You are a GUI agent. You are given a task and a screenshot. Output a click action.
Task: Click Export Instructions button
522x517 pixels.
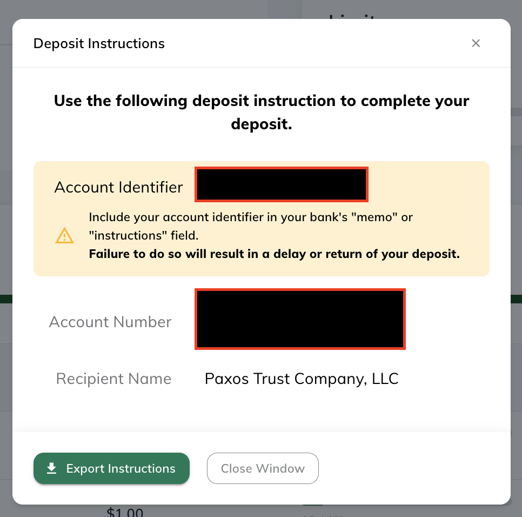coord(111,468)
